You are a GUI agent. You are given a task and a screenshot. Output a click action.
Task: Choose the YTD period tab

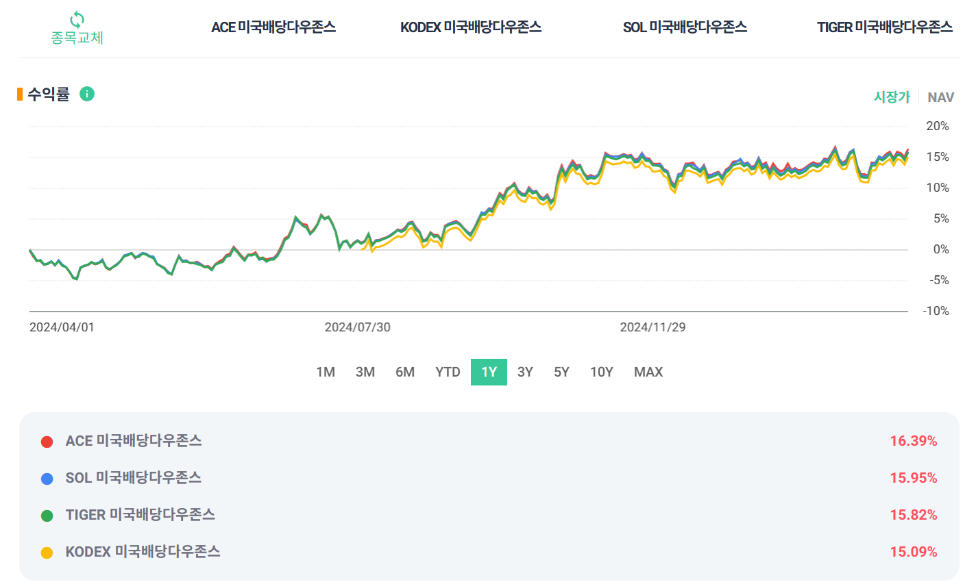(448, 372)
